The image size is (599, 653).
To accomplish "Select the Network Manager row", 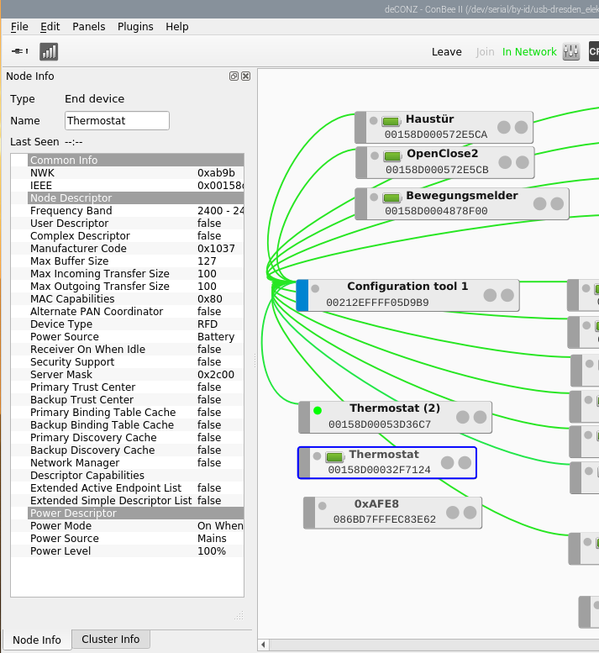I will [x=128, y=463].
